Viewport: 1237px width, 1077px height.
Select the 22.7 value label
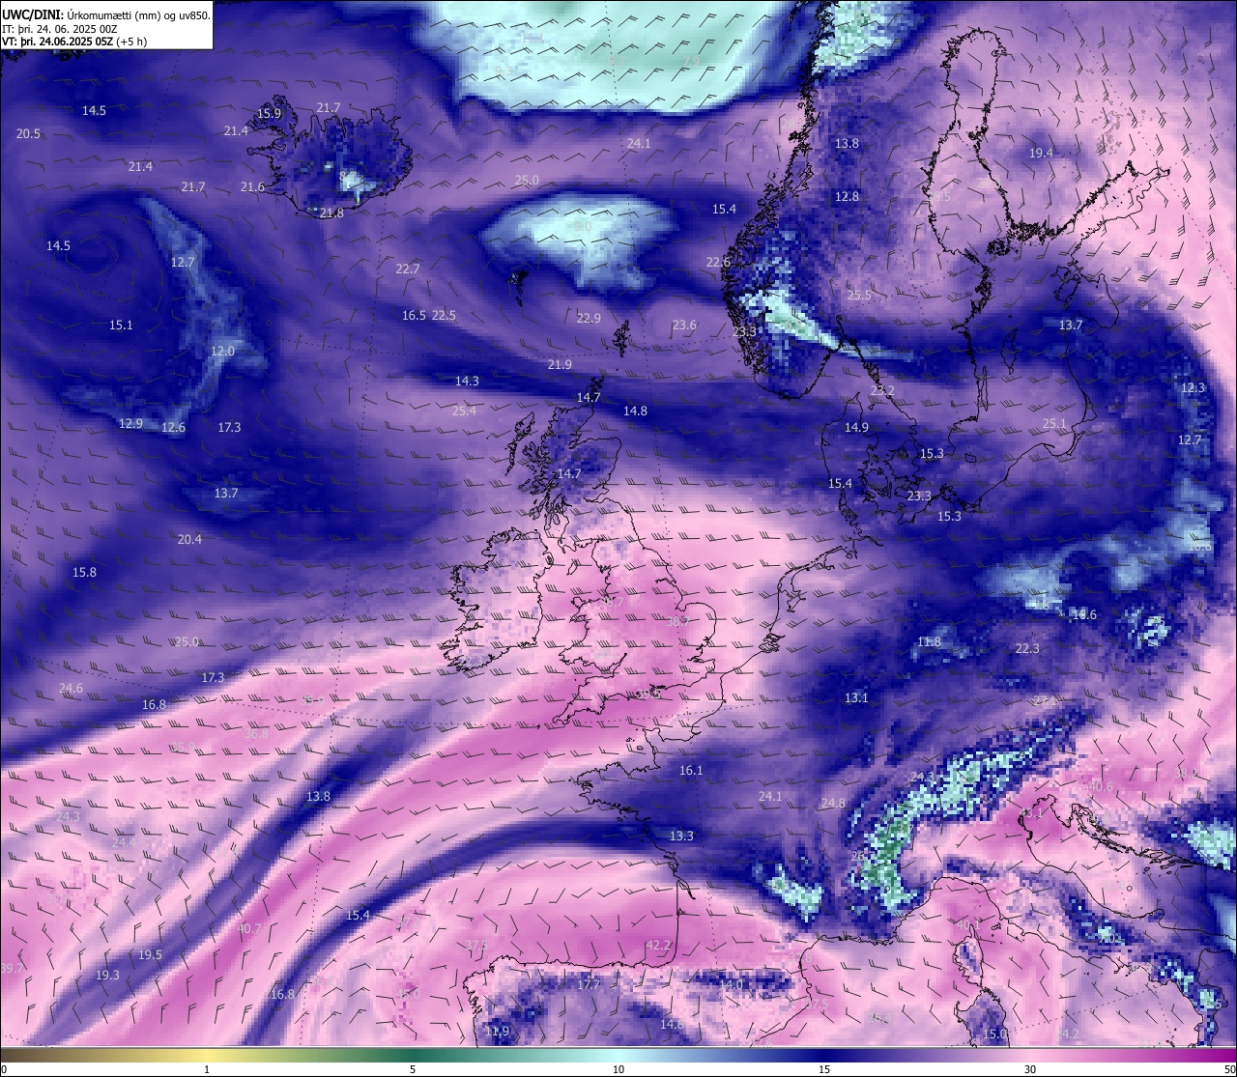[x=408, y=269]
